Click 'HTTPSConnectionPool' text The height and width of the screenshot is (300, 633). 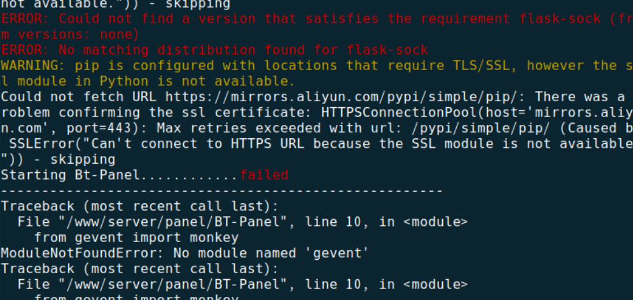click(x=399, y=112)
